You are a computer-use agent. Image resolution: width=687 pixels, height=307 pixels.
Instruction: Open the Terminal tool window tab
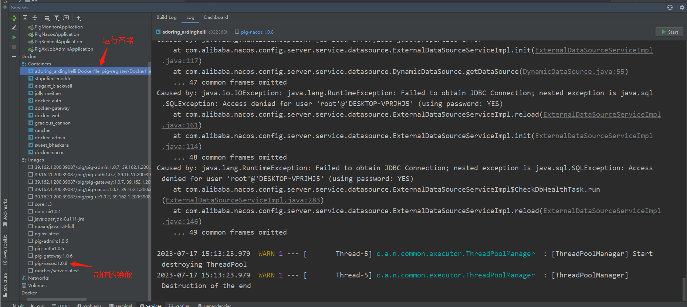coord(121,305)
